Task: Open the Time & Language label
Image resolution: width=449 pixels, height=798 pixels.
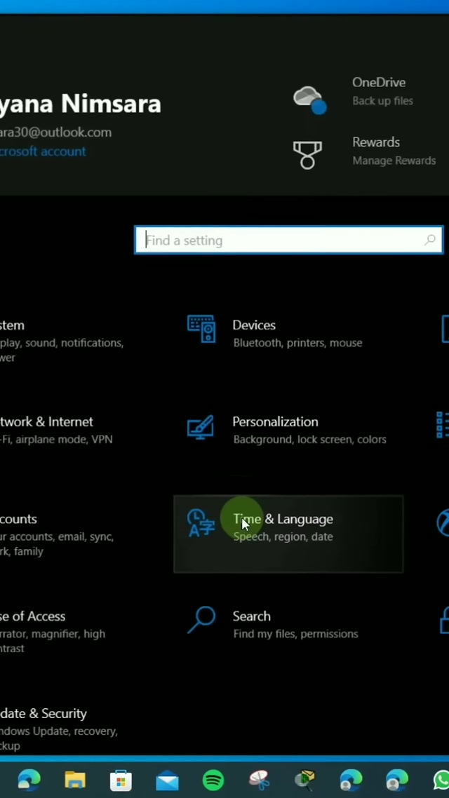Action: (283, 520)
